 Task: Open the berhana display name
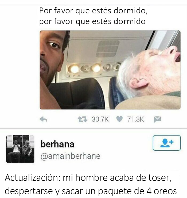tap(57, 144)
